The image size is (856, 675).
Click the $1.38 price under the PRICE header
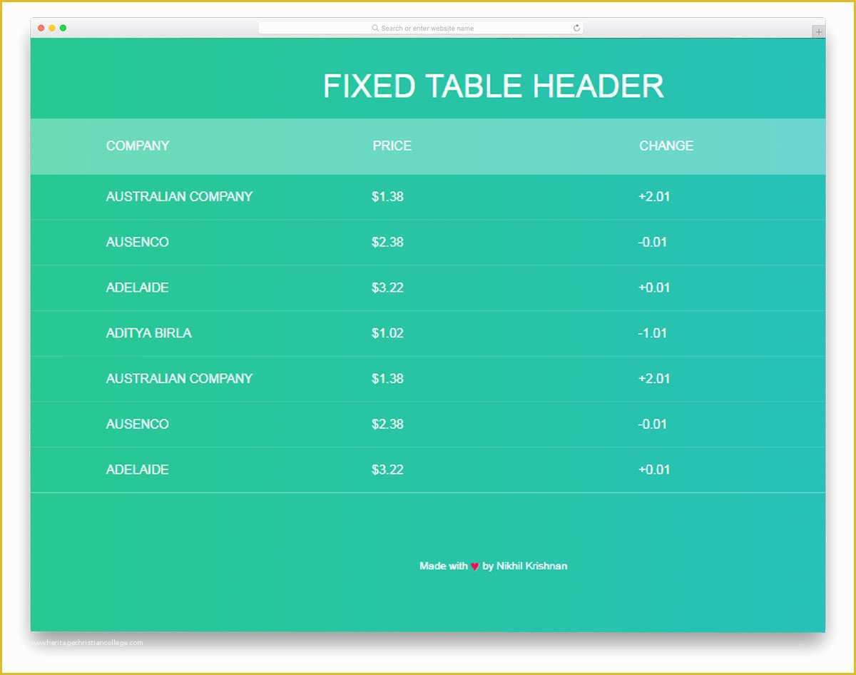(387, 197)
